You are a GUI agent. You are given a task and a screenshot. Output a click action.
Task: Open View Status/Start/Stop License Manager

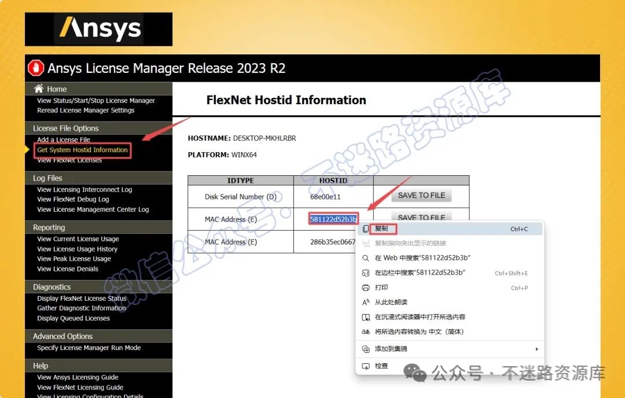coord(96,101)
